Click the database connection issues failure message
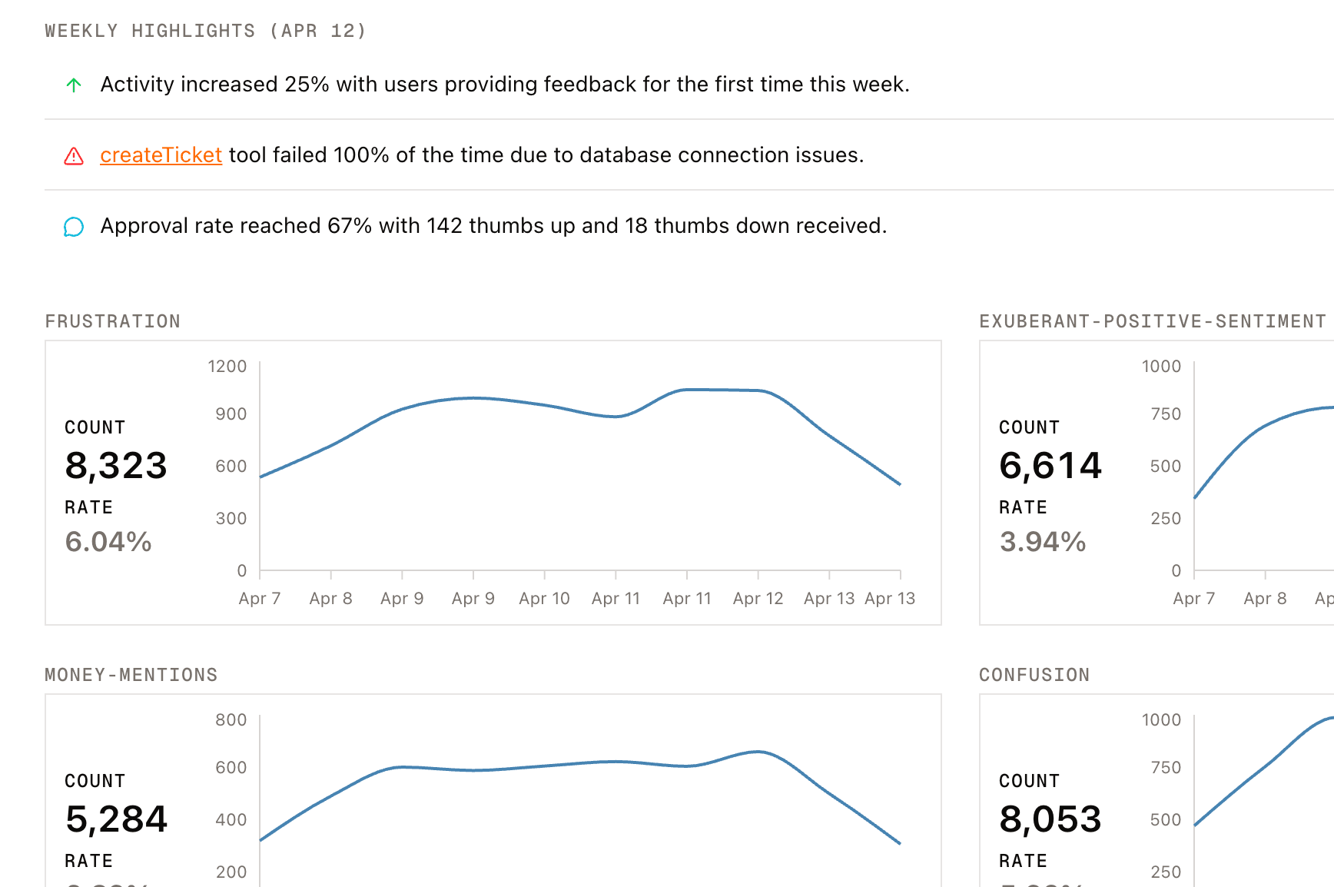Screen dimensions: 1334x887 pos(546,155)
